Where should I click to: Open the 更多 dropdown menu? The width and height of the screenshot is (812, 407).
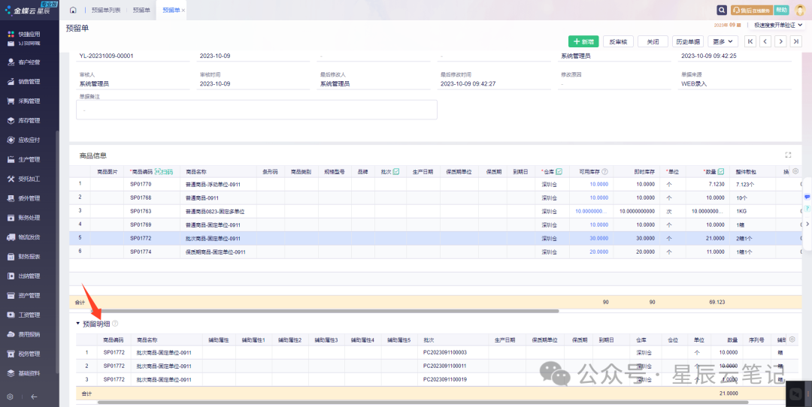click(x=723, y=41)
